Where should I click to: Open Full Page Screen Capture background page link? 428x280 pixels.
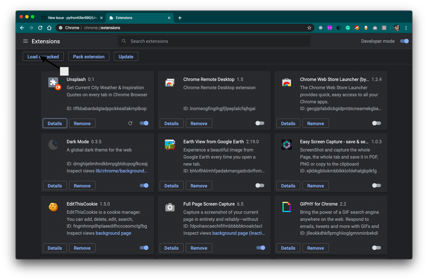click(x=239, y=233)
